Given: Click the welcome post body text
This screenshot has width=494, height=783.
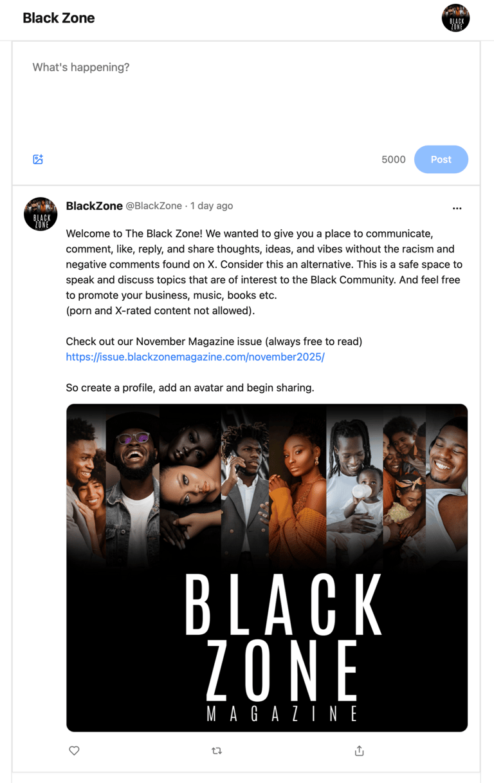Looking at the screenshot, I should coord(264,272).
